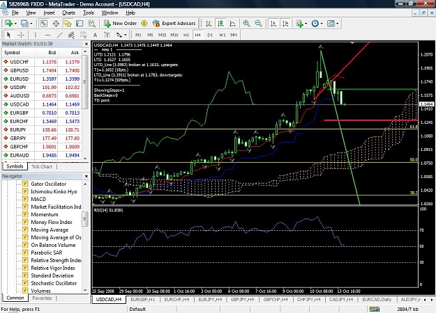This screenshot has height=313, width=436.
Task: Switch to the EURCAD,Daily chart tab
Action: coord(377,300)
